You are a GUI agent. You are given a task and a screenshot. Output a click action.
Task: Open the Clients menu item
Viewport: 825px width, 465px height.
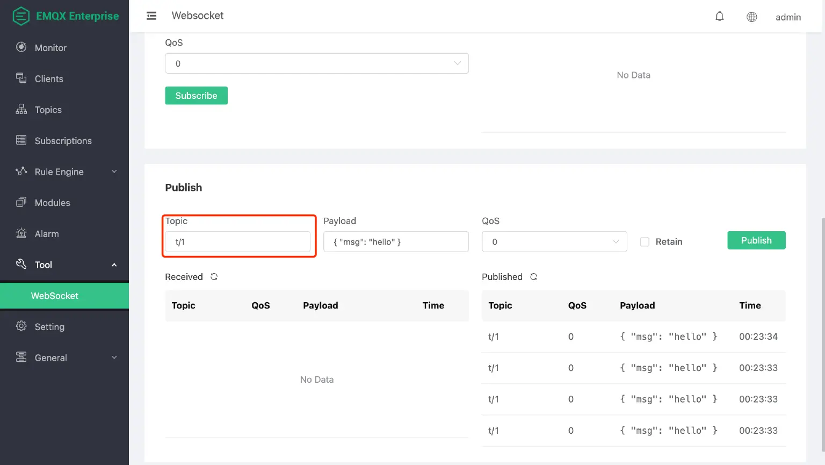click(x=64, y=78)
